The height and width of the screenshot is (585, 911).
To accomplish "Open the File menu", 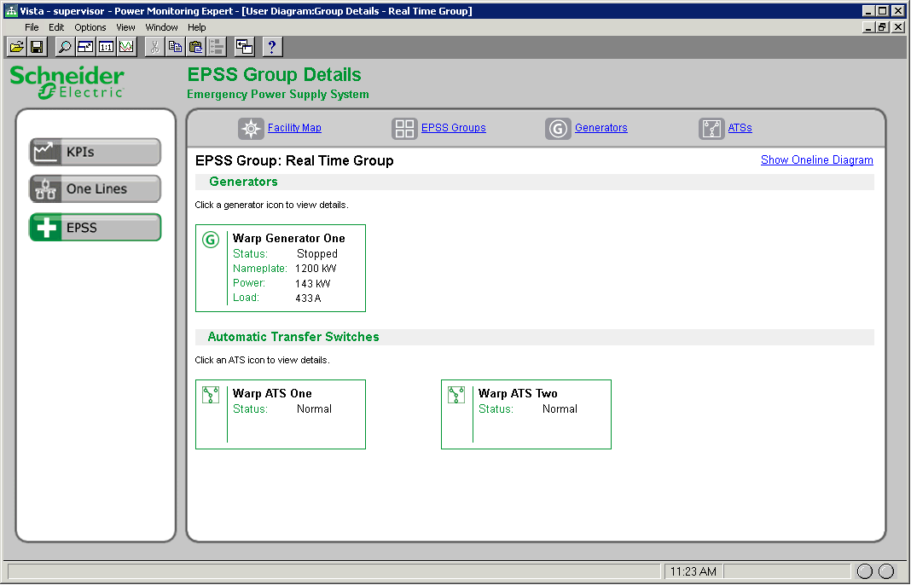I will click(32, 26).
